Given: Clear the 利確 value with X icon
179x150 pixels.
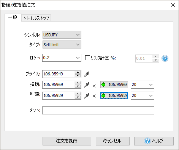Looking at the screenshot, I should coord(94,96).
